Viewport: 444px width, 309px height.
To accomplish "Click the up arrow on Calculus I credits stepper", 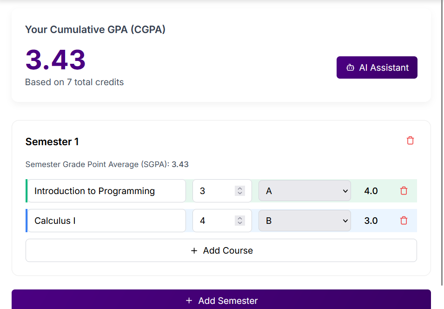I will click(x=240, y=217).
